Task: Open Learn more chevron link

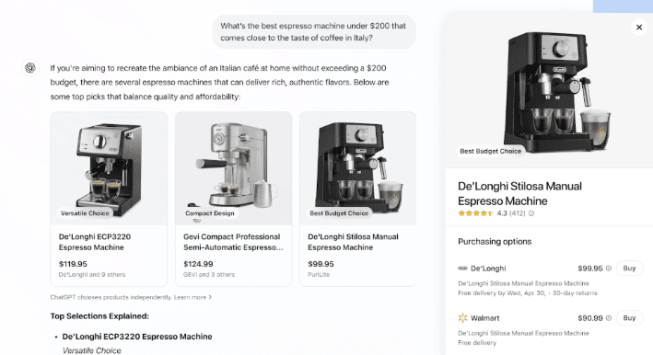Action: pyautogui.click(x=192, y=297)
